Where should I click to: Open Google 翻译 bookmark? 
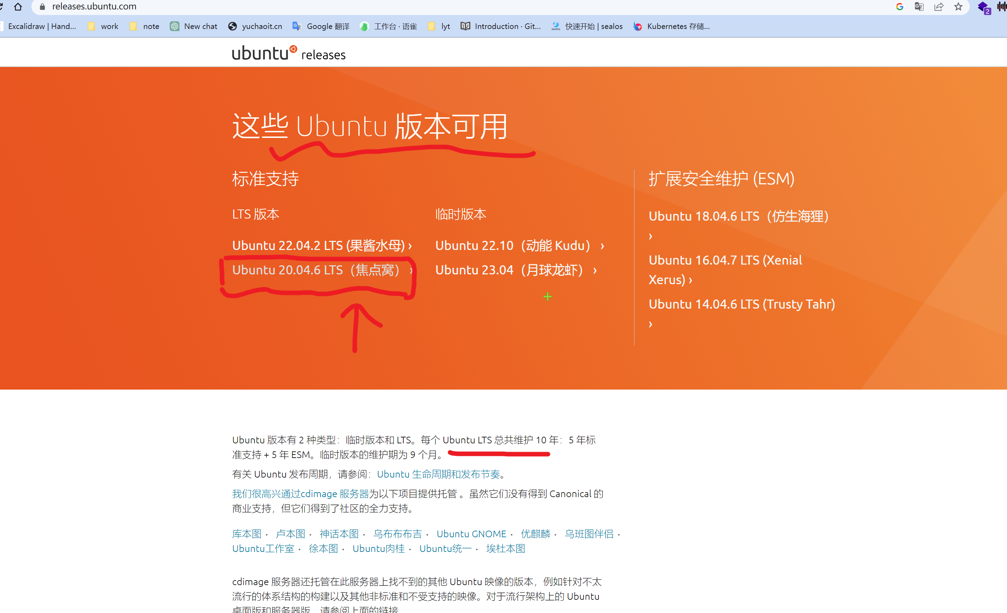pyautogui.click(x=321, y=26)
